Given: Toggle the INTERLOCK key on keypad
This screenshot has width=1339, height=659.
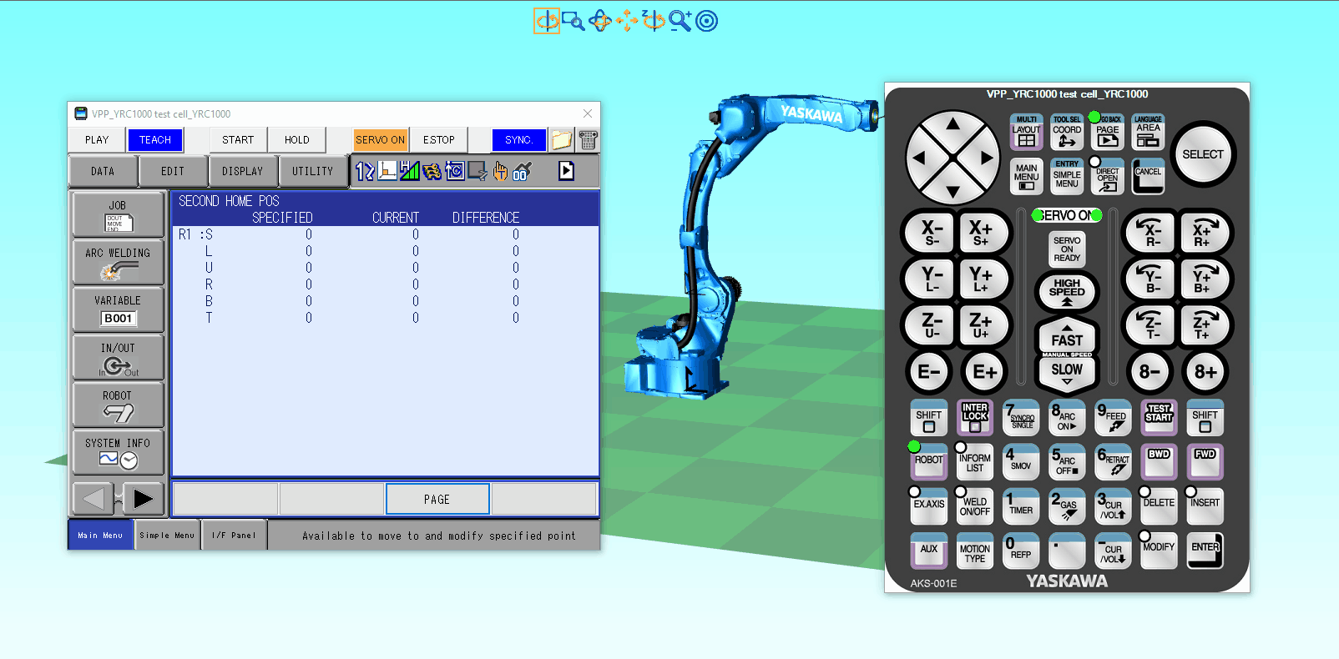Looking at the screenshot, I should tap(975, 417).
